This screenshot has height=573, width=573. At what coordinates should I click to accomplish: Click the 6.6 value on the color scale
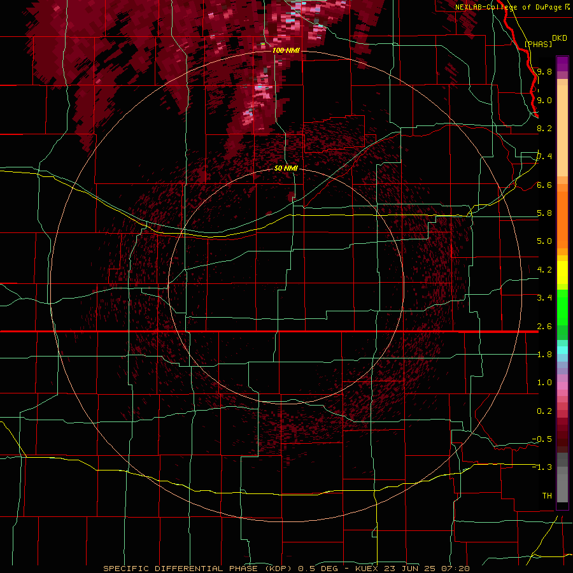pos(544,185)
